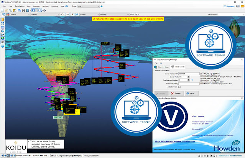
Task: Click the triangle play sidebar icon
Action: 3,35
